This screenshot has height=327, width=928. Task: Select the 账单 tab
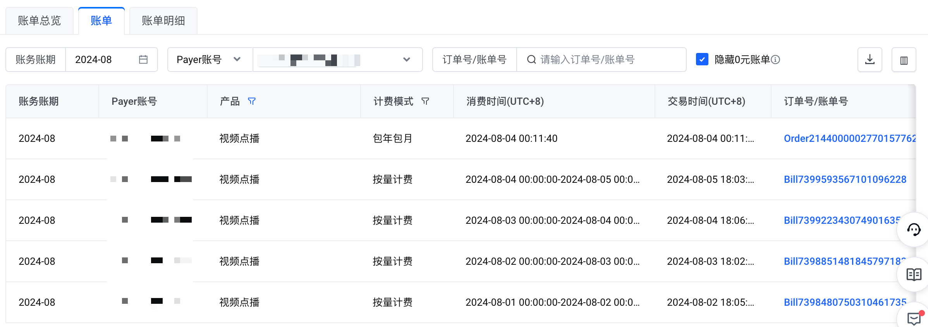tap(101, 21)
